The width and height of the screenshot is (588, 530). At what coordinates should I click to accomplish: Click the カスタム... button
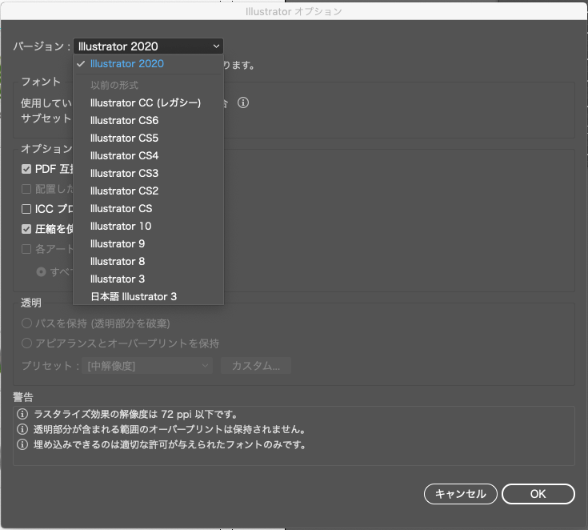256,366
